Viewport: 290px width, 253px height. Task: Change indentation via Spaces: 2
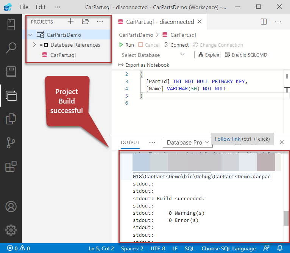[x=132, y=248]
